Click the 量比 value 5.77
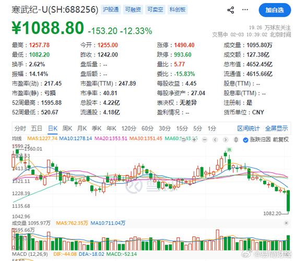This screenshot has width=295, height=261. coord(179,64)
